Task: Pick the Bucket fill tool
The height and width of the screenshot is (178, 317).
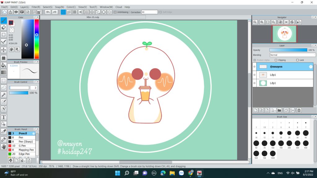Action: pyautogui.click(x=4, y=65)
